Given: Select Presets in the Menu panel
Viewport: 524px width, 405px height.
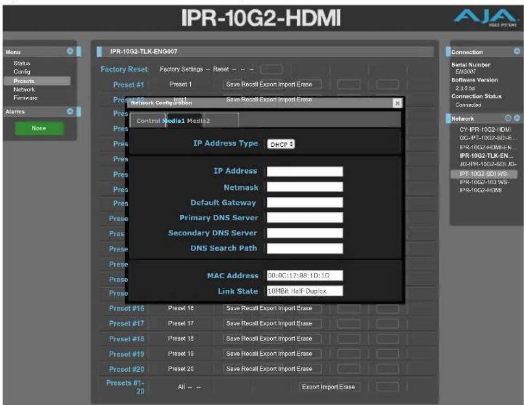Looking at the screenshot, I should (37, 81).
